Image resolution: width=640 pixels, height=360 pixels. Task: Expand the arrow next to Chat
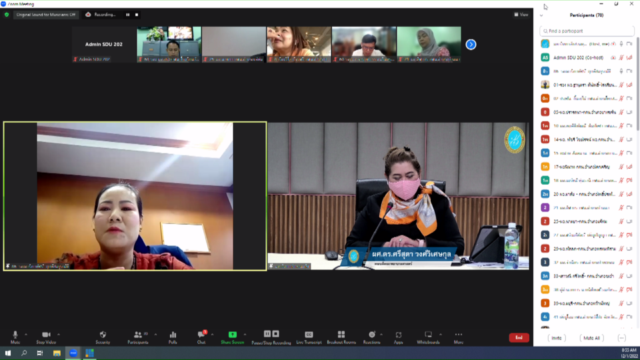click(212, 335)
